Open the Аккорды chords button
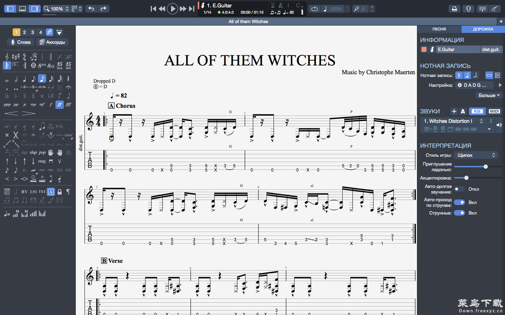 pos(52,42)
